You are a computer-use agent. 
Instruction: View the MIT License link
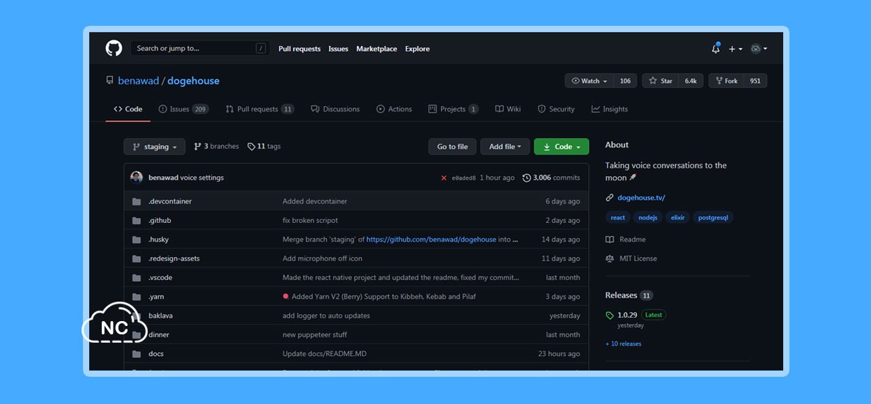[x=631, y=258]
